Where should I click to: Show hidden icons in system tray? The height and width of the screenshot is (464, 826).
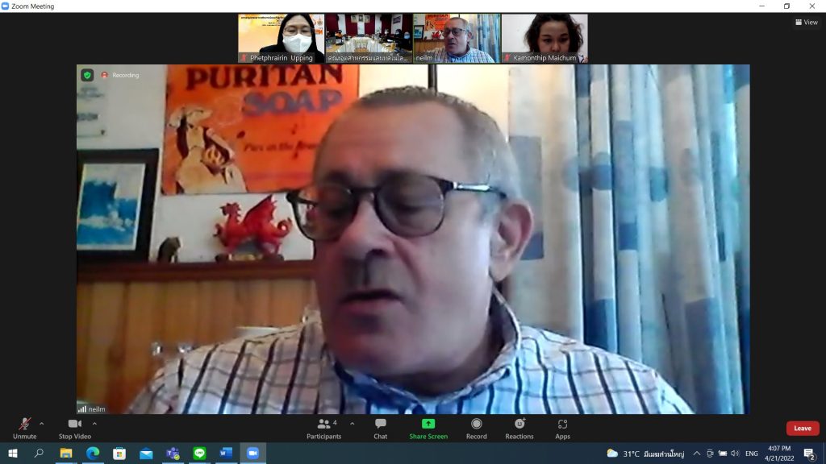[696, 454]
